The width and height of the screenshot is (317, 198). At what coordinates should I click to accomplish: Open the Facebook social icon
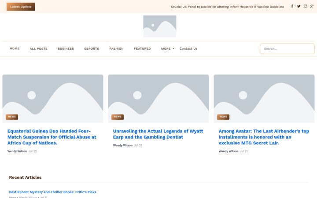292,7
